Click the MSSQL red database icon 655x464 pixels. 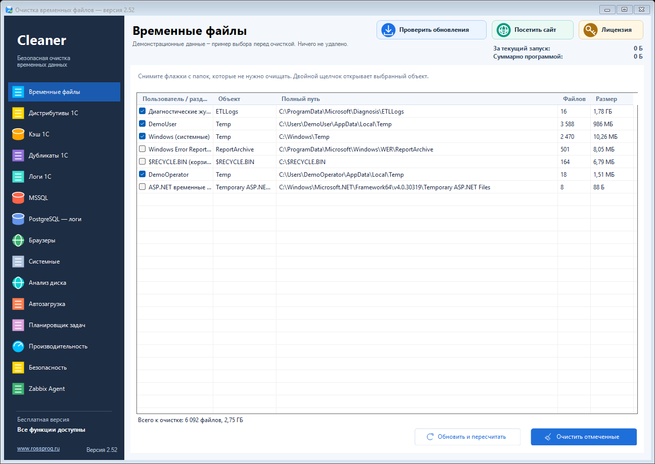click(18, 198)
